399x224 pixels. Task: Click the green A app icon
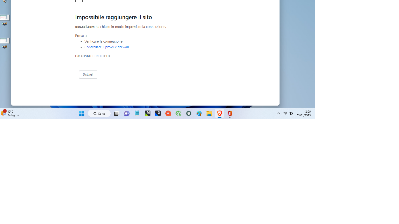178,113
